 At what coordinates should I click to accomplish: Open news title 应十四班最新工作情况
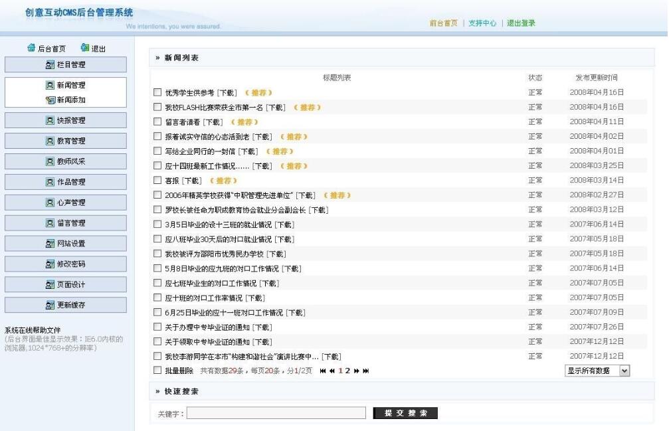click(207, 166)
